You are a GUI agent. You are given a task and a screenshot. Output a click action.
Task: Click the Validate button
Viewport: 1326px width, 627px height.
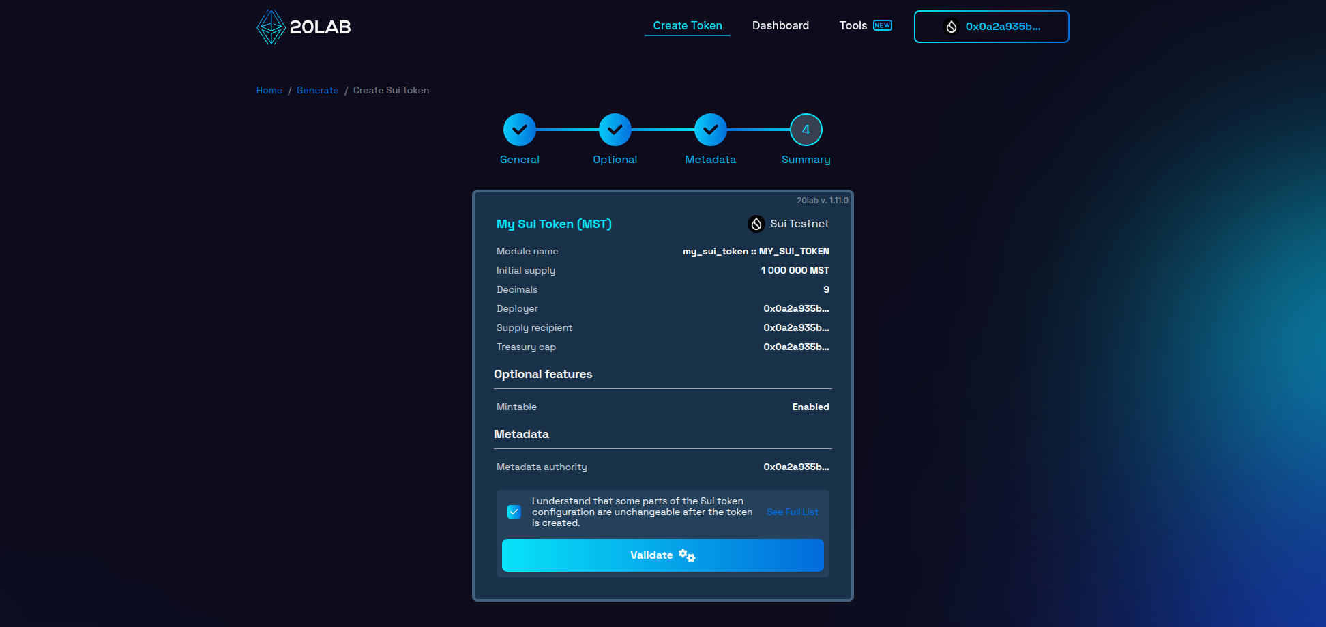click(663, 555)
